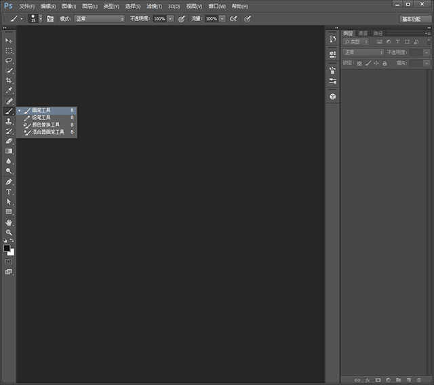Toggle the quick mask mode icon

click(9, 262)
